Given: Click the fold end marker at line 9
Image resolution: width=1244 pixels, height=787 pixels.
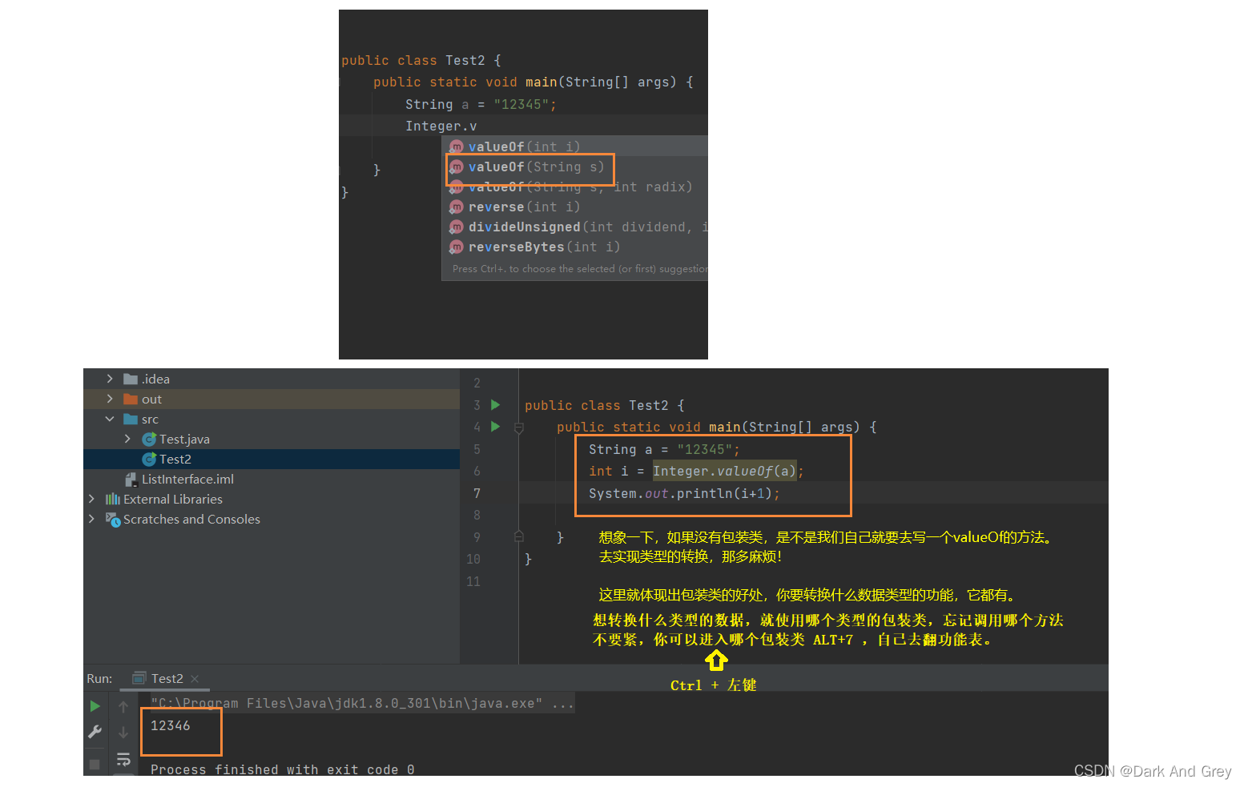Looking at the screenshot, I should click(x=518, y=536).
